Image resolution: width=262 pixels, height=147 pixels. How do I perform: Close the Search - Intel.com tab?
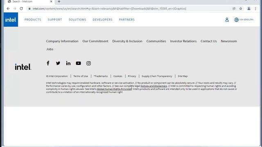tap(51, 2)
